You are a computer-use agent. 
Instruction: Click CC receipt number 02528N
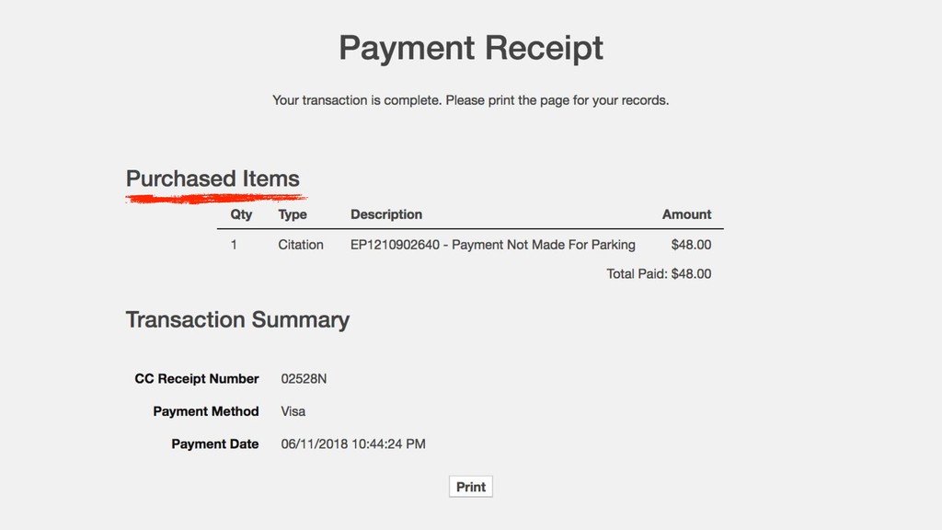(x=304, y=378)
